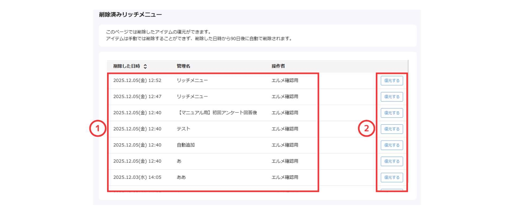The height and width of the screenshot is (209, 514).
Task: Hit 復元する for the 12:40 あ row
Action: [x=392, y=161]
